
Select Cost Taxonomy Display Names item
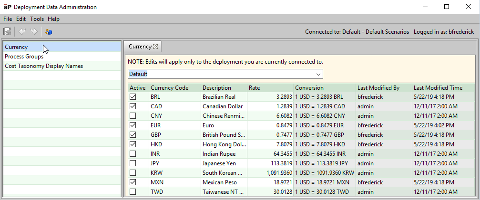44,66
